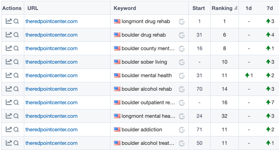The height and width of the screenshot is (150, 279).
Task: Click the URL column header
Action: [33, 8]
